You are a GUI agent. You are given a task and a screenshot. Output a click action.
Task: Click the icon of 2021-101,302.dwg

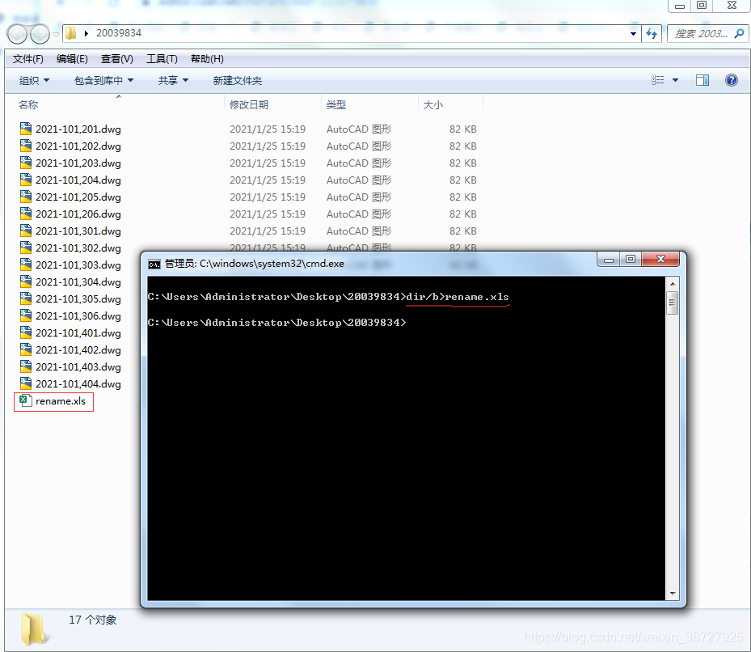point(26,248)
